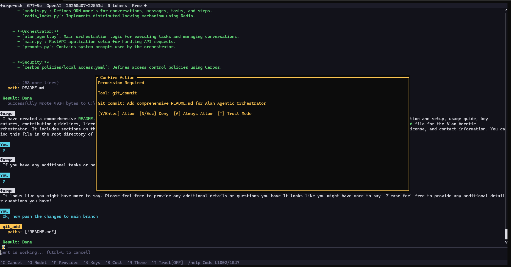Open ^K Keys option in footer
Screen dimensions: 511x267
(92, 263)
